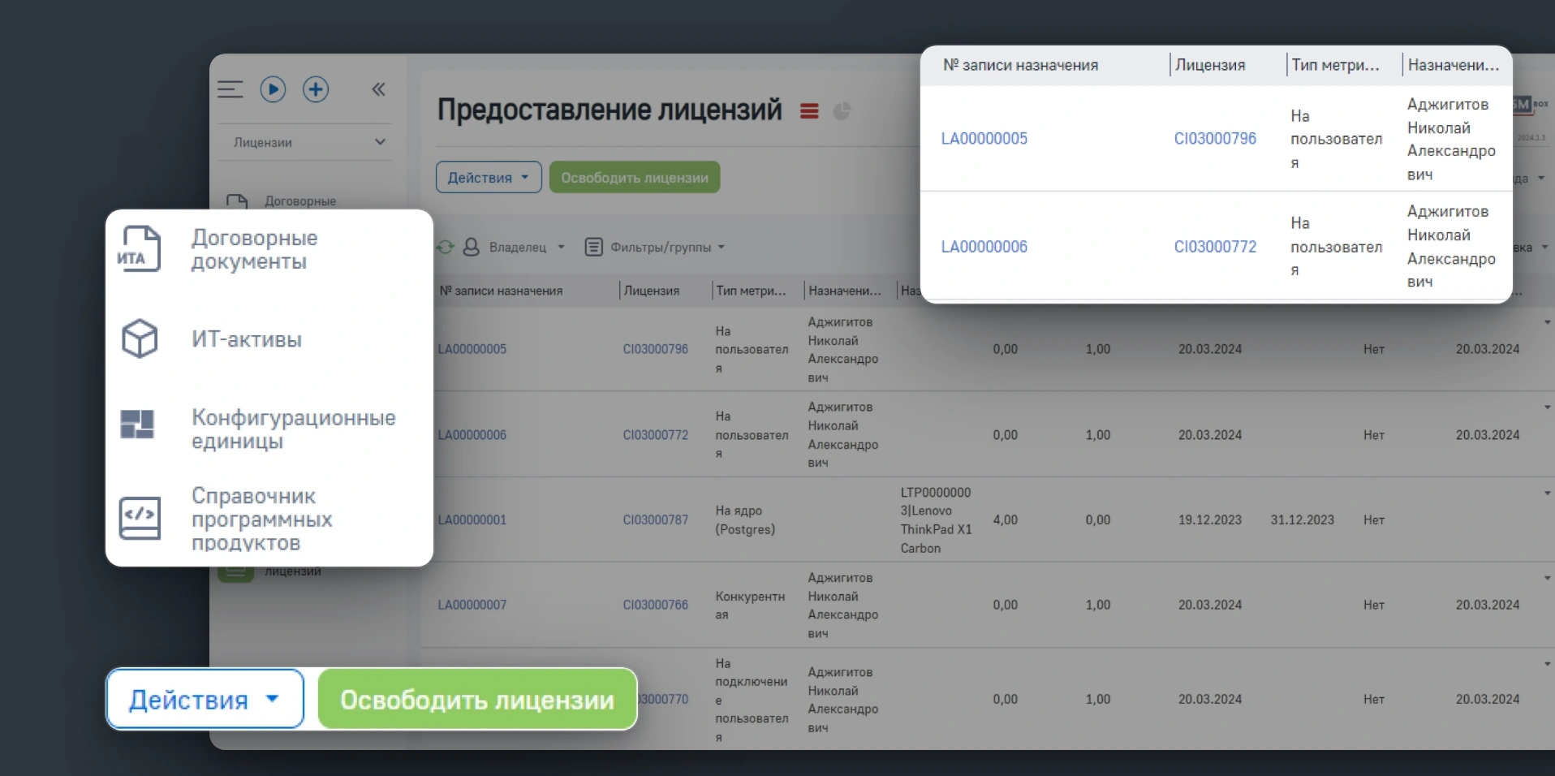Viewport: 1555px width, 776px height.
Task: Open pie chart view icon beside title
Action: [x=842, y=111]
